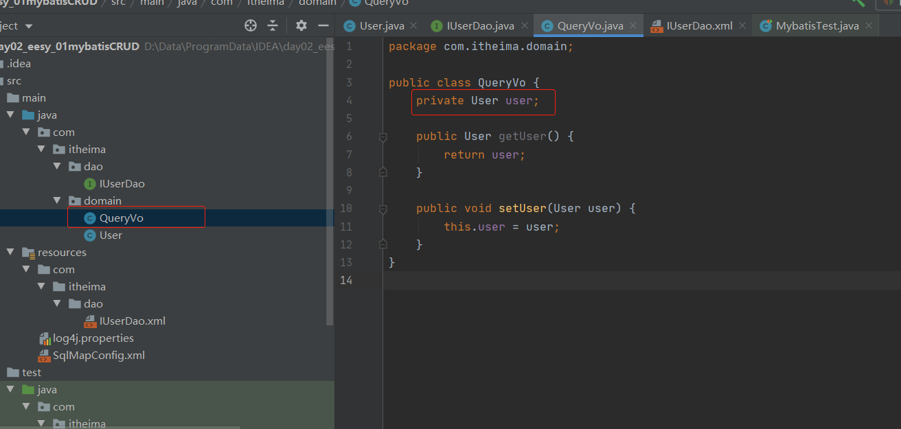The width and height of the screenshot is (901, 429).
Task: Select the domain package row
Action: pyautogui.click(x=167, y=201)
